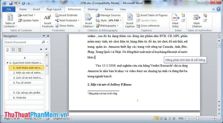Screen dimensions: 223x123
Task: Click the zoom slider handle
Action: 198,118
